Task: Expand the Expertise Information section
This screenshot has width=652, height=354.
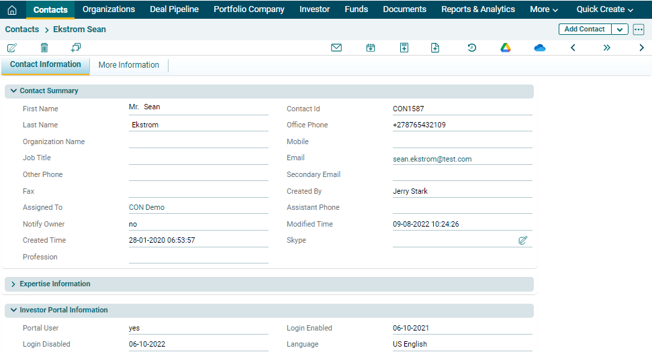Action: tap(13, 284)
